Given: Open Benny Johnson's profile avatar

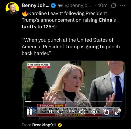Looking at the screenshot, I should (12, 9).
